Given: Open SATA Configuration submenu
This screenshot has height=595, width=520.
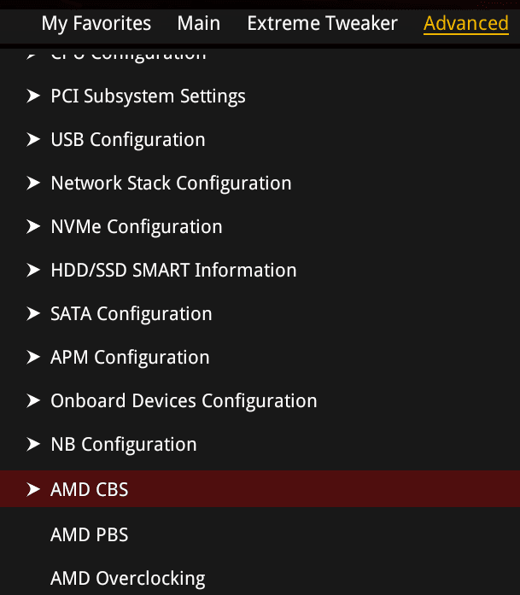Looking at the screenshot, I should click(131, 314).
